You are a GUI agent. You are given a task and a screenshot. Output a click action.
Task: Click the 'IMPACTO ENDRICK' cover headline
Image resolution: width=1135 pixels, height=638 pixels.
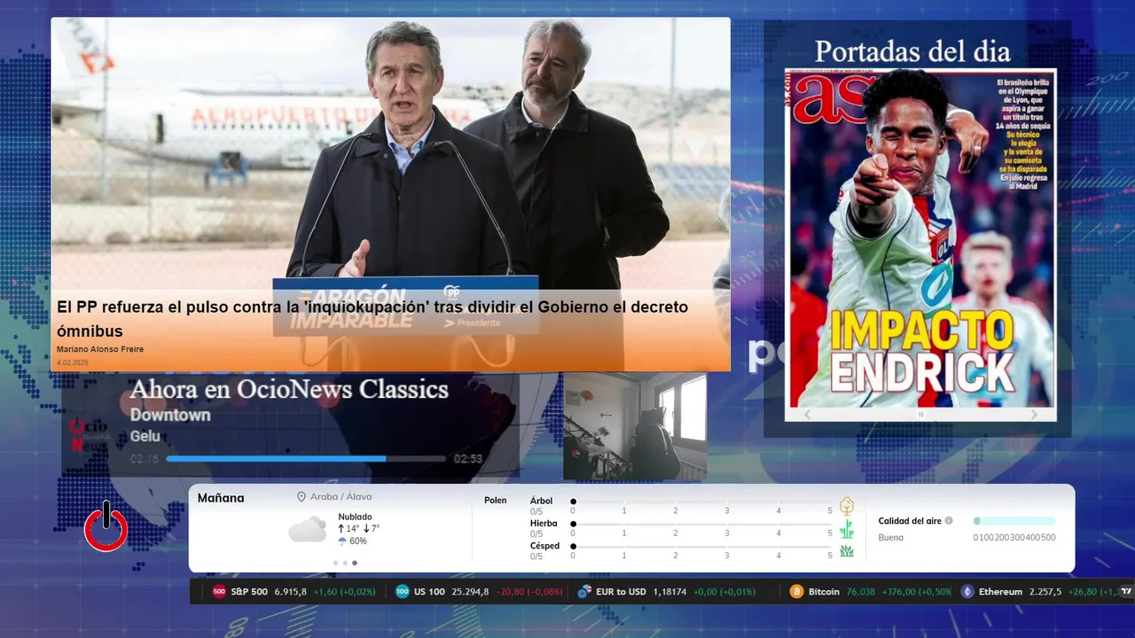[x=920, y=352]
